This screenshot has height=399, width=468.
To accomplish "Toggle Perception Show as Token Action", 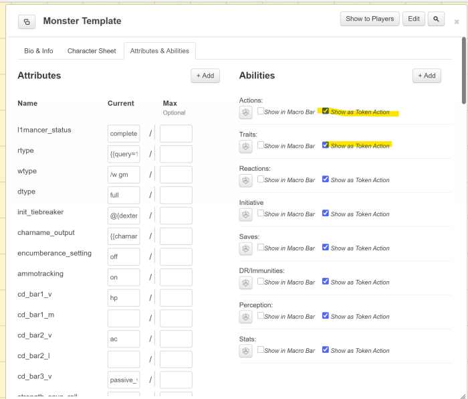I will (x=326, y=316).
